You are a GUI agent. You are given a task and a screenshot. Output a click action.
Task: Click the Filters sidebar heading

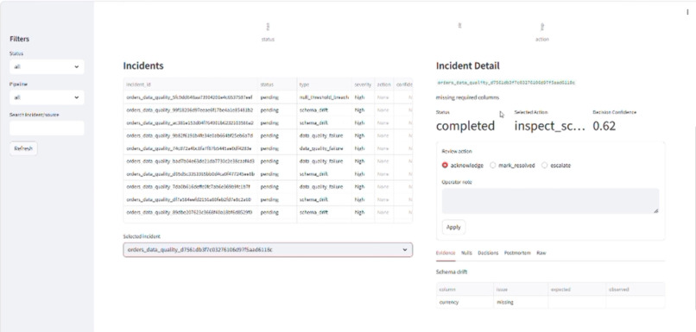click(x=20, y=39)
